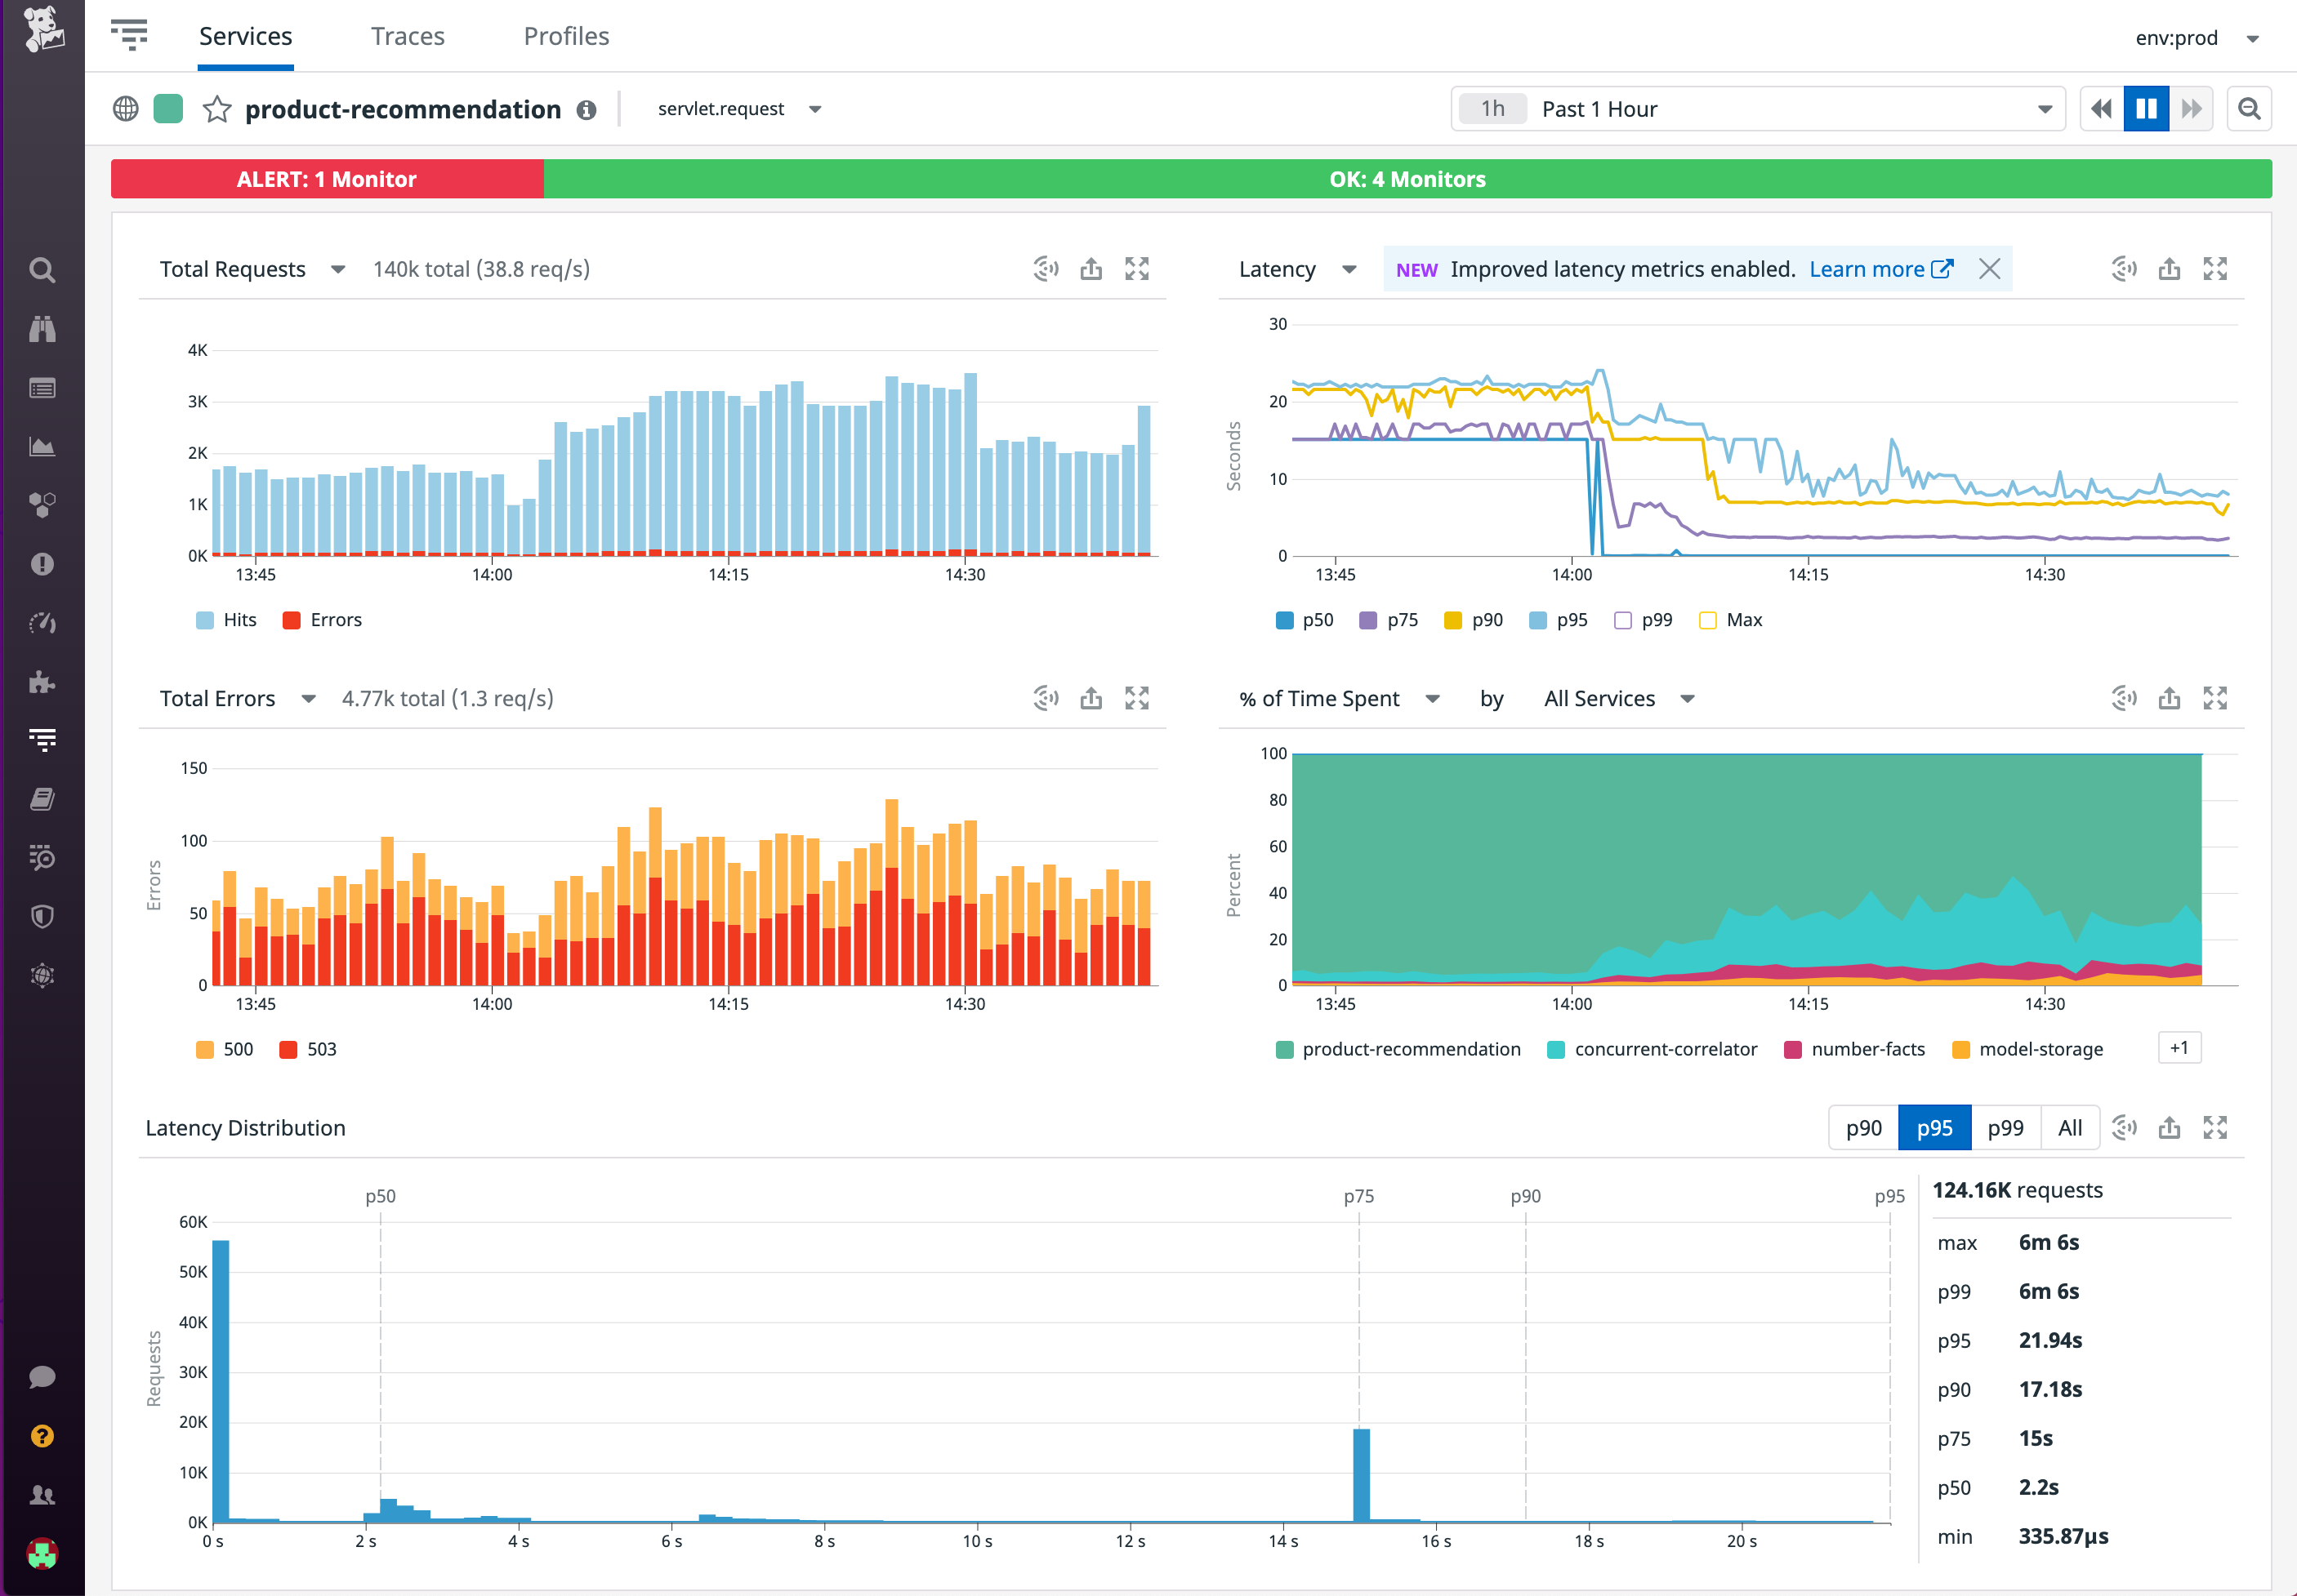
Task: Click the zoom magnifier beside the time controls
Action: tap(2249, 108)
